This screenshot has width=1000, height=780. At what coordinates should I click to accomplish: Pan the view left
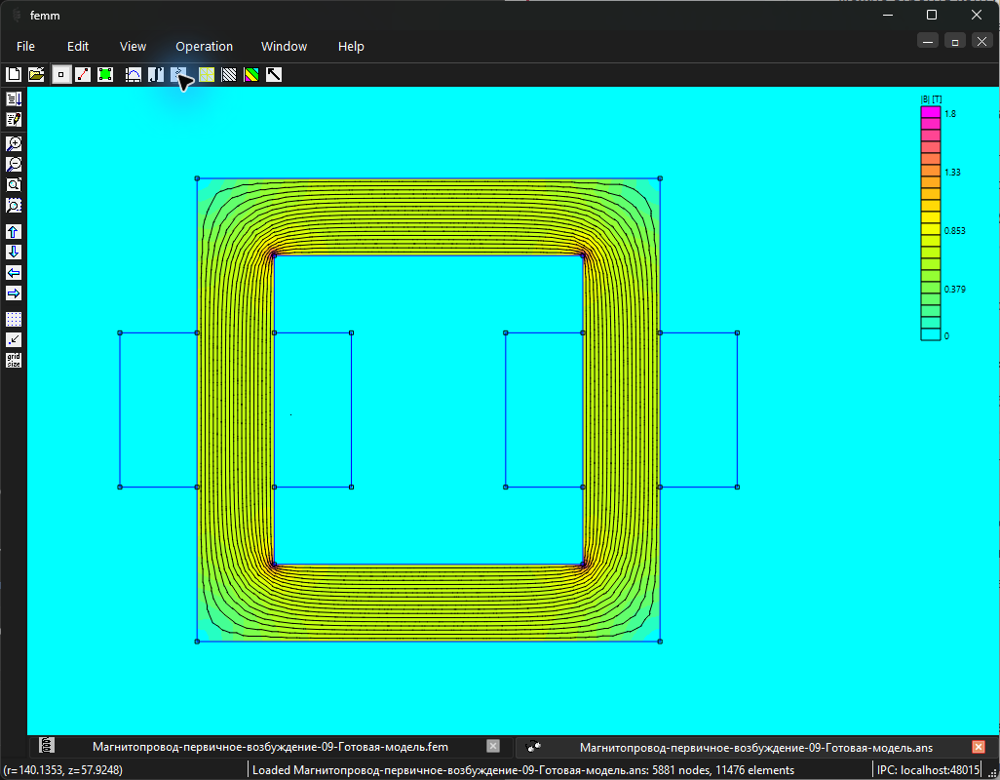[x=14, y=272]
